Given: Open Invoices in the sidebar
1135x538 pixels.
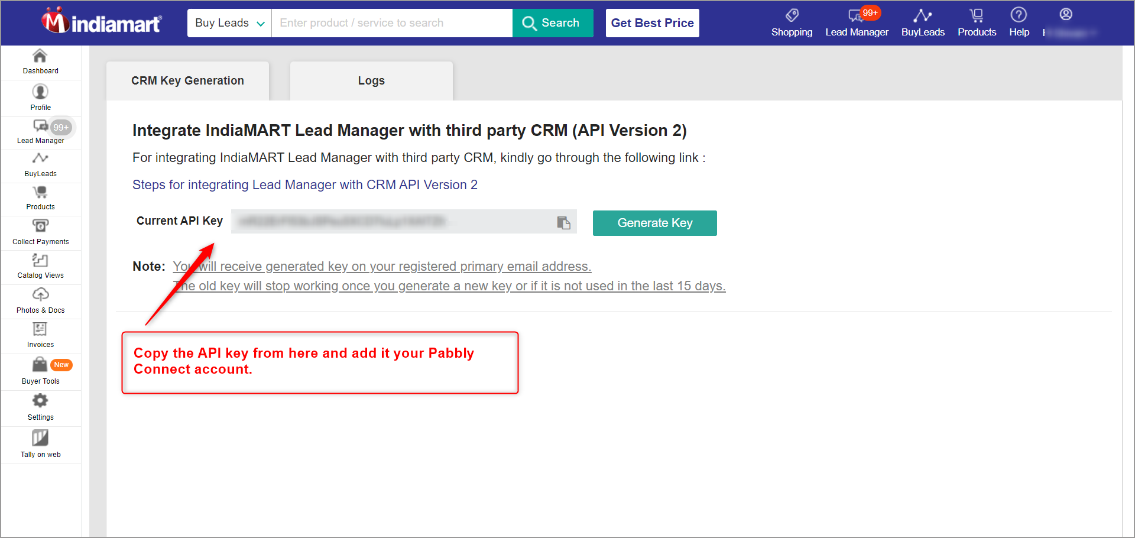Looking at the screenshot, I should 40,336.
